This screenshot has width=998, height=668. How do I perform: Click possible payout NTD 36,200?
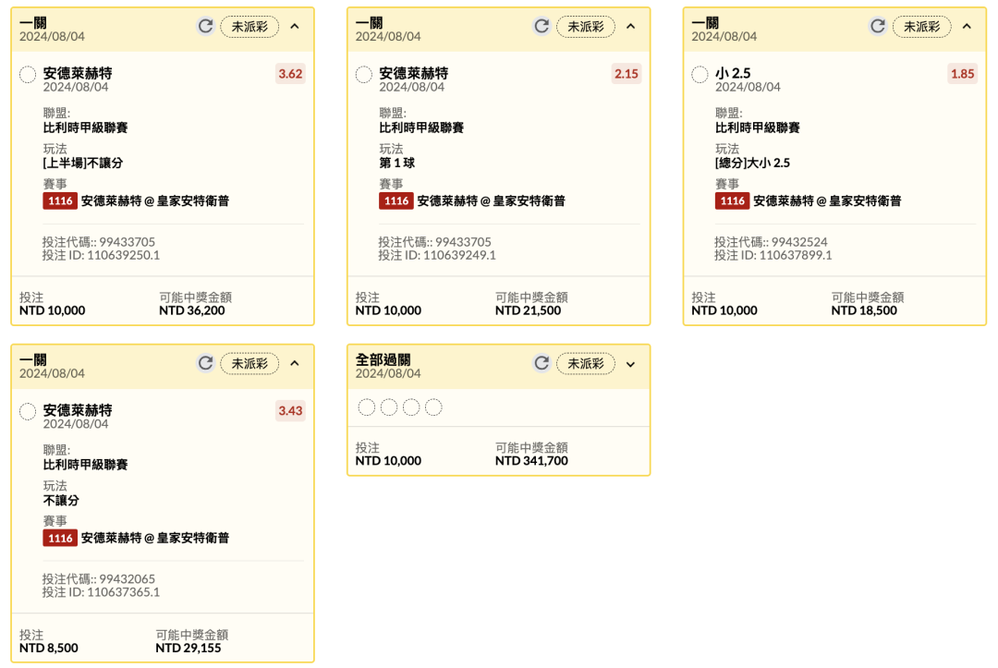191,310
